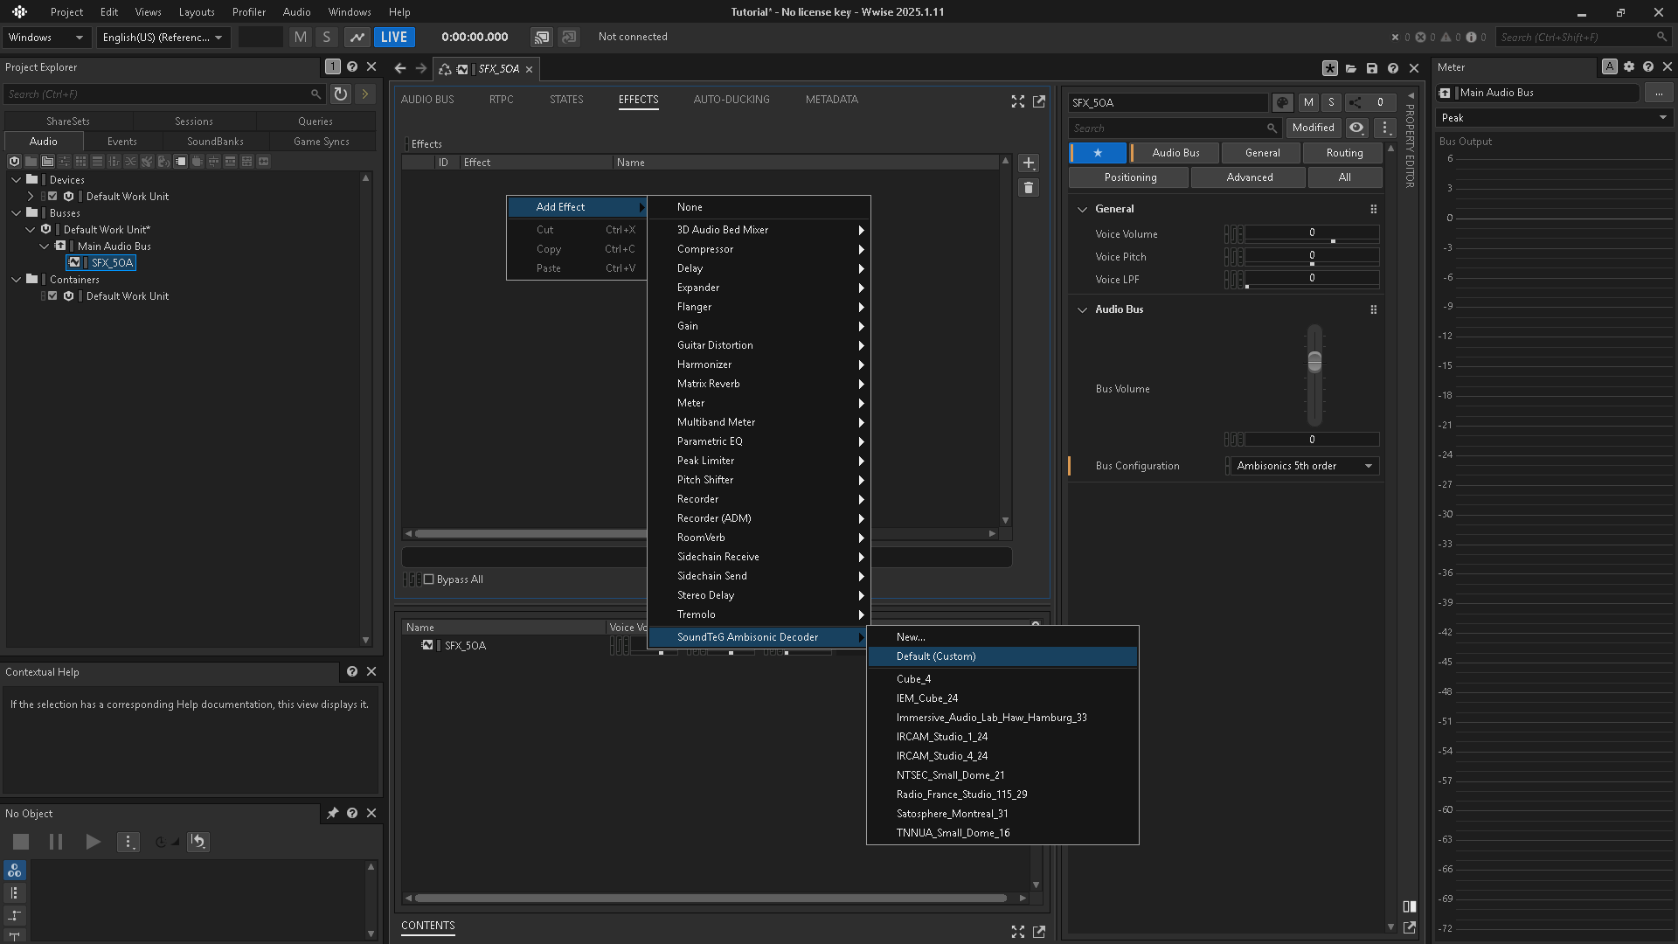Switch to the RTPC tab
The image size is (1678, 944).
pyautogui.click(x=502, y=100)
